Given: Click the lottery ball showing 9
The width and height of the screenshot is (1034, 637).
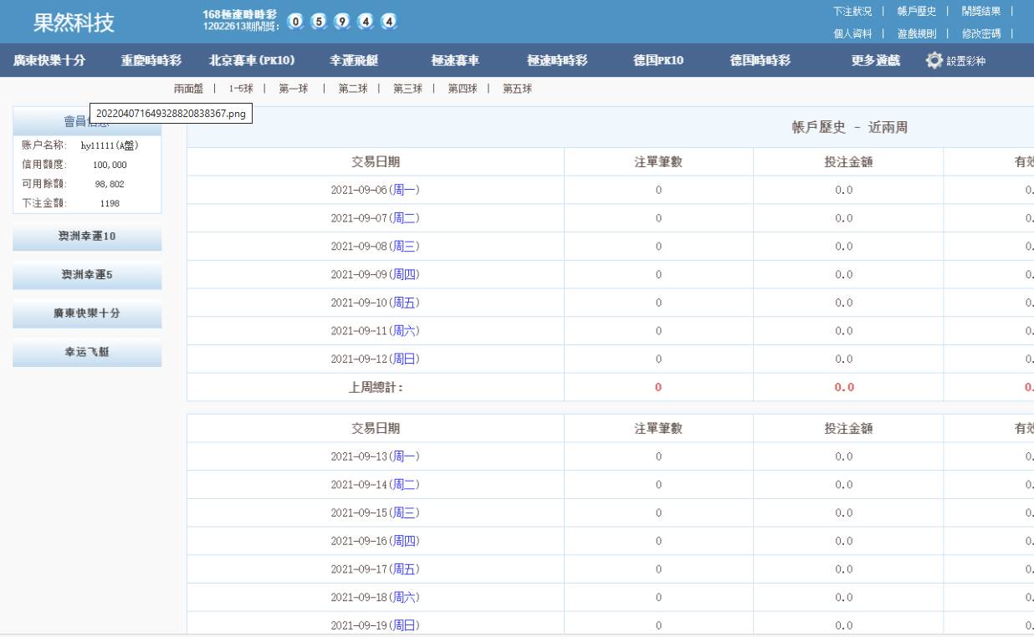Looking at the screenshot, I should click(x=342, y=22).
